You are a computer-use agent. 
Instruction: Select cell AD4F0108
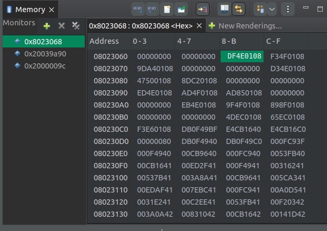(199, 93)
